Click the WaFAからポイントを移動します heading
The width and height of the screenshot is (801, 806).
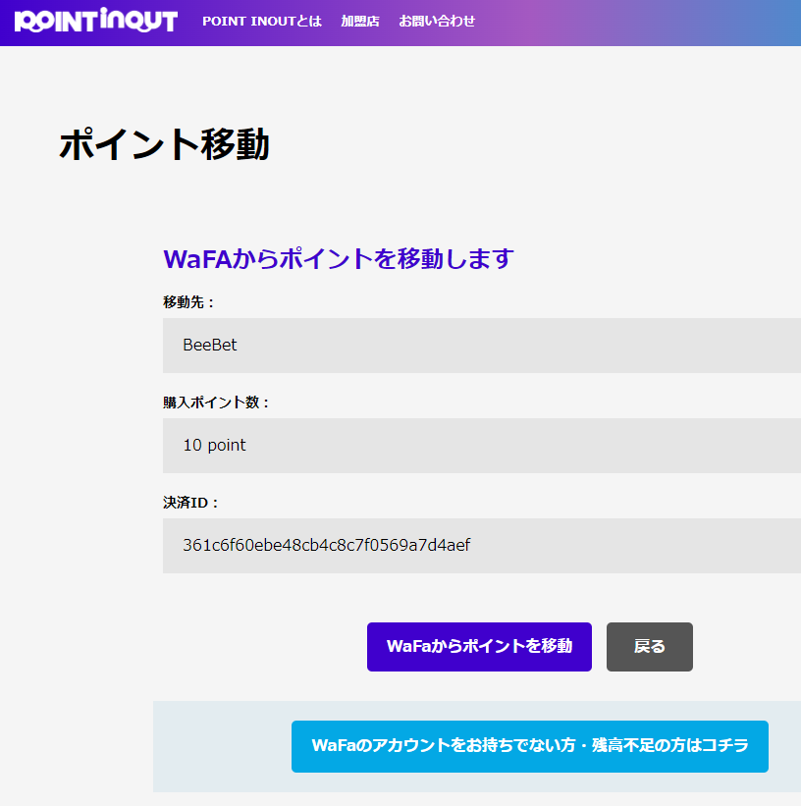(x=339, y=258)
